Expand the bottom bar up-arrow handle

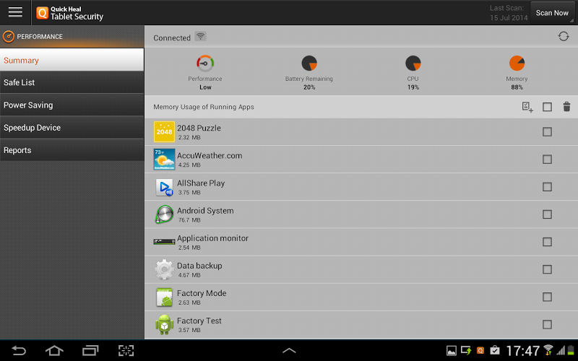289,350
